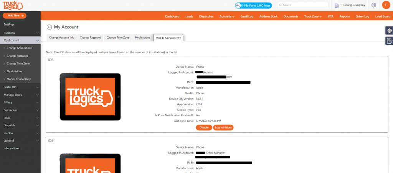This screenshot has width=393, height=173.
Task: Focus the Search input field
Action: 303,5
